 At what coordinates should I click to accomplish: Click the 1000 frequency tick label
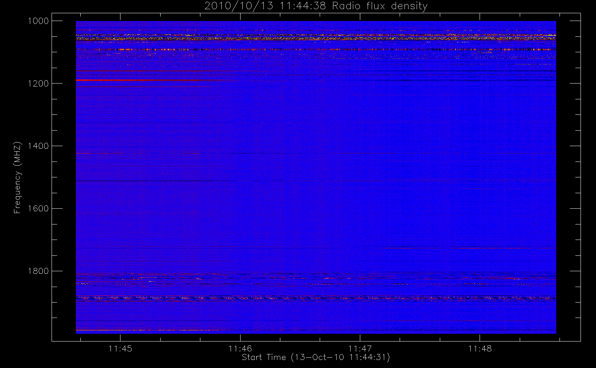38,21
